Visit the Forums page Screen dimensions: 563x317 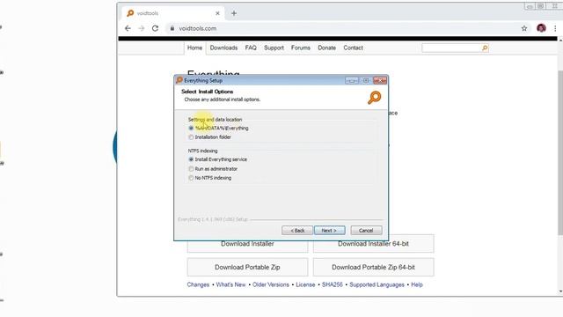click(301, 48)
